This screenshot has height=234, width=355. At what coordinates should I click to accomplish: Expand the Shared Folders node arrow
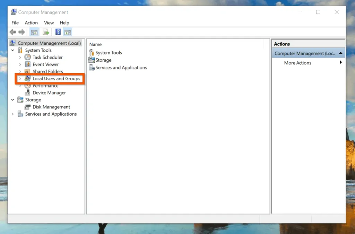click(x=20, y=72)
